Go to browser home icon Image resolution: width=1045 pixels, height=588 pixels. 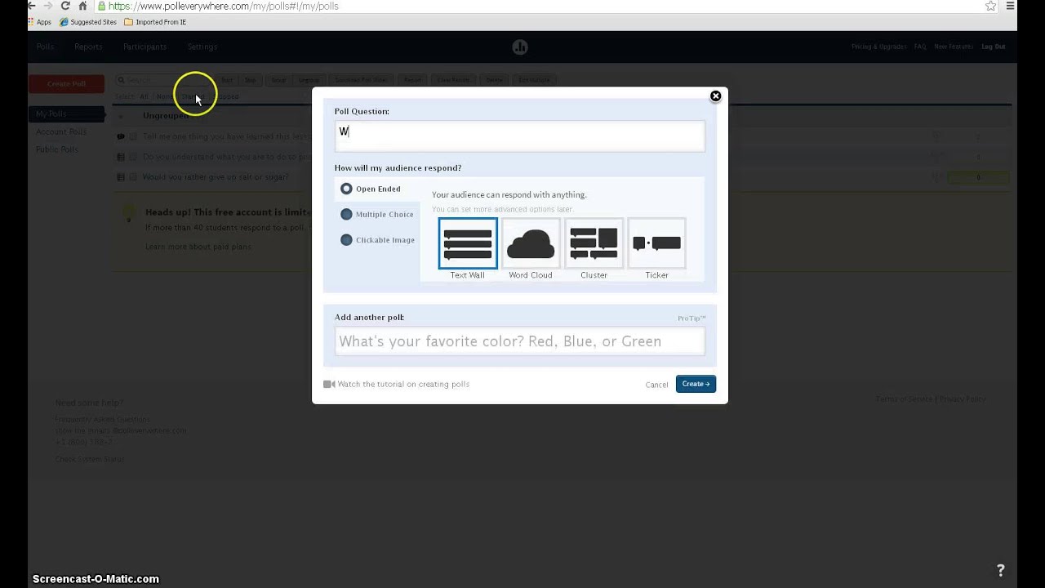point(82,6)
